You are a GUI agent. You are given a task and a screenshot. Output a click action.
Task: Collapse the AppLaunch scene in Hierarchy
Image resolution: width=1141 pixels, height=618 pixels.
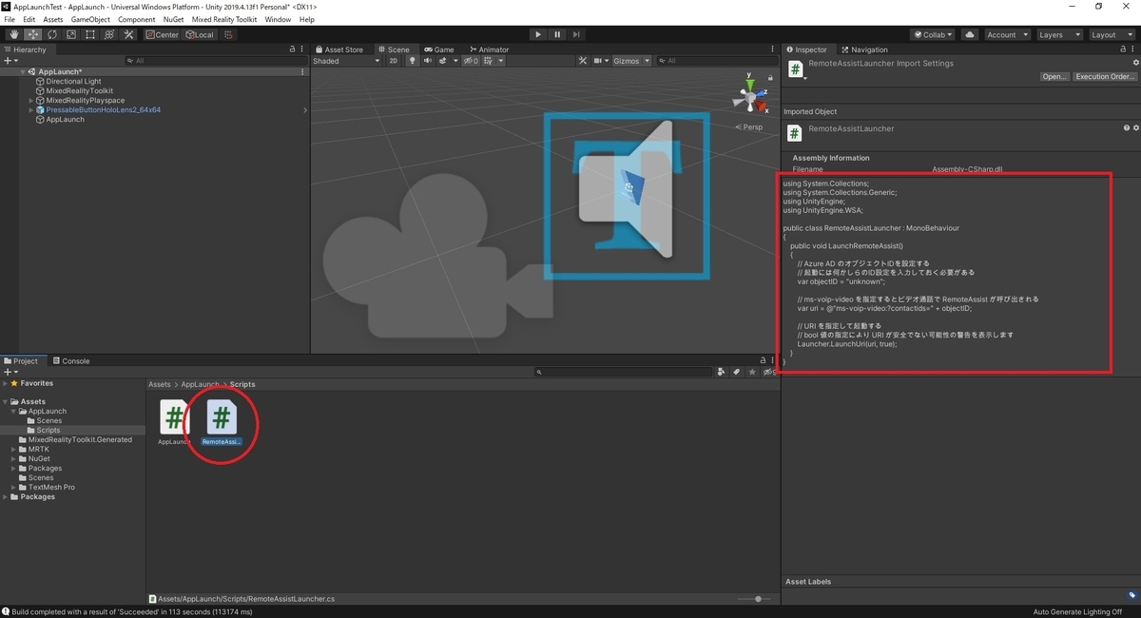(23, 72)
